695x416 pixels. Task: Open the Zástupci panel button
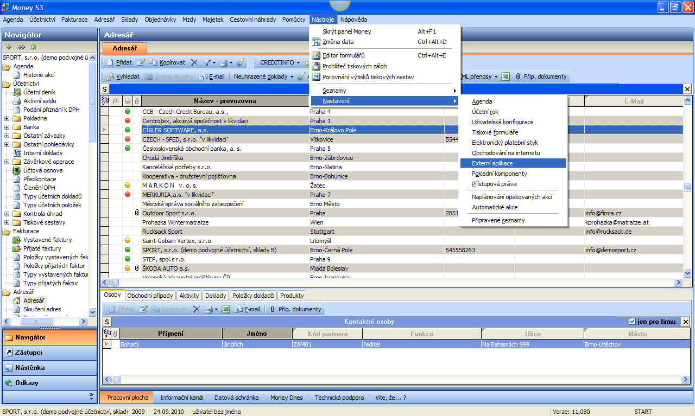[49, 353]
